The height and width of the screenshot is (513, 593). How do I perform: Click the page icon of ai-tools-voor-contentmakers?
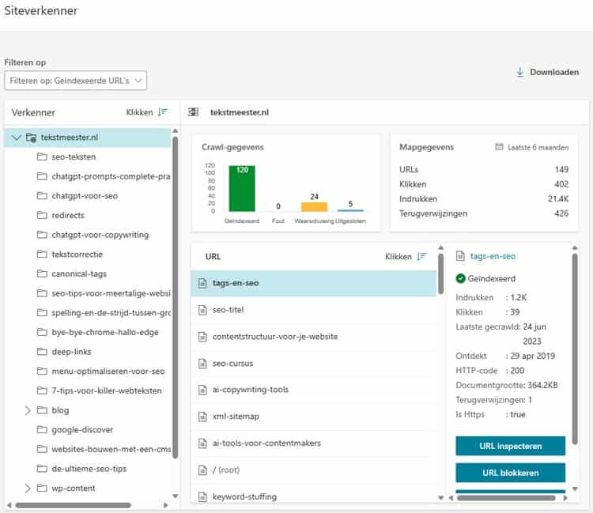(x=202, y=443)
